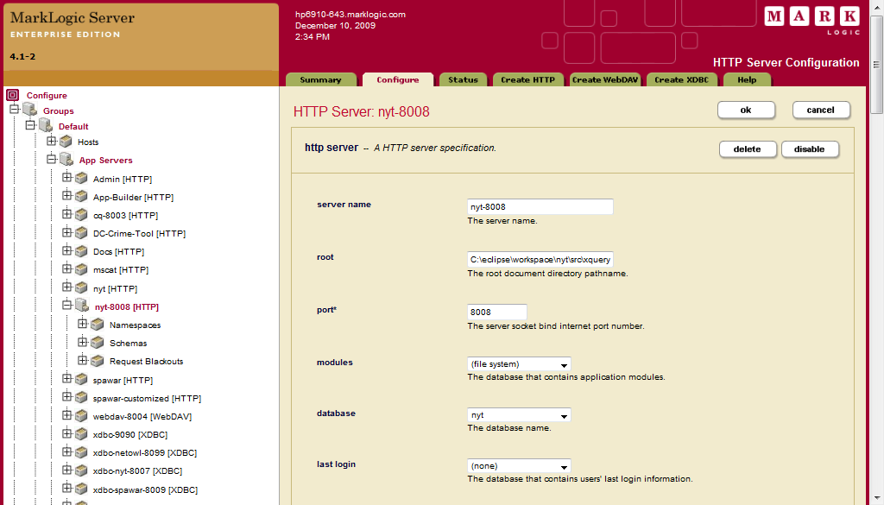Click the xdbc-9090 [XDBC] server icon
884x505 pixels.
coord(81,434)
